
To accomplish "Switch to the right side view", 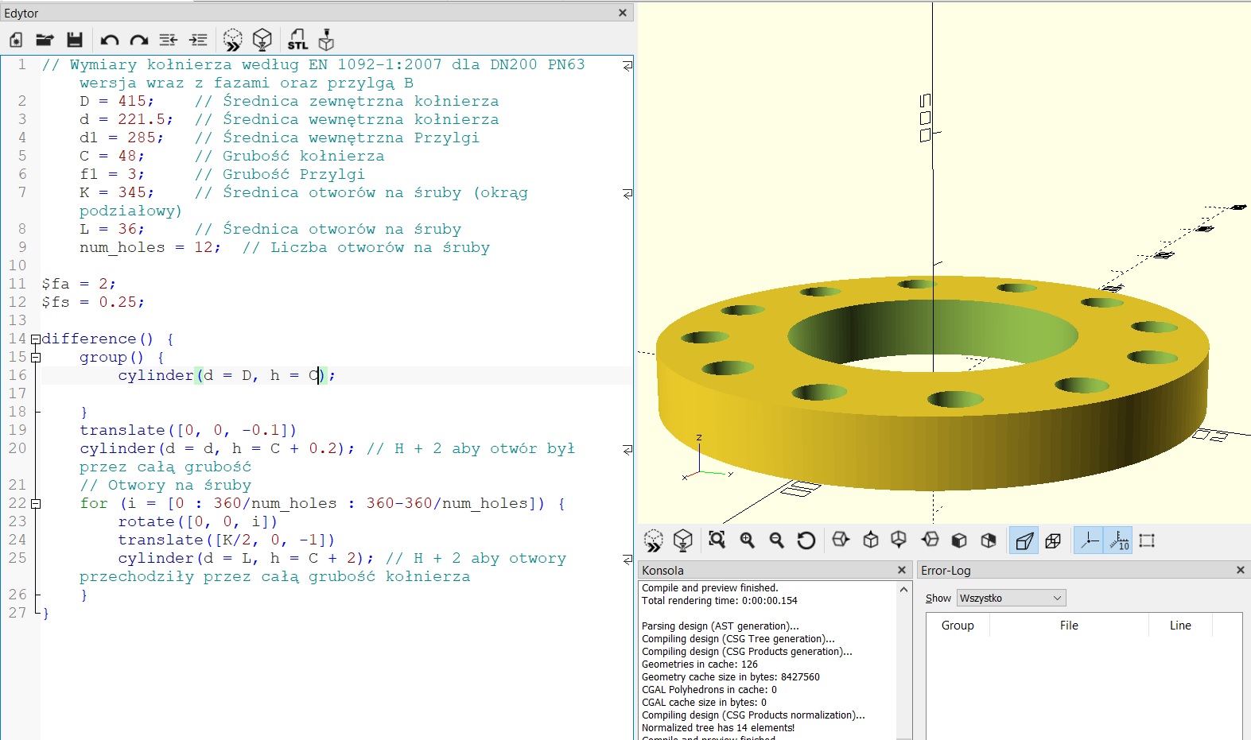I will coord(841,540).
